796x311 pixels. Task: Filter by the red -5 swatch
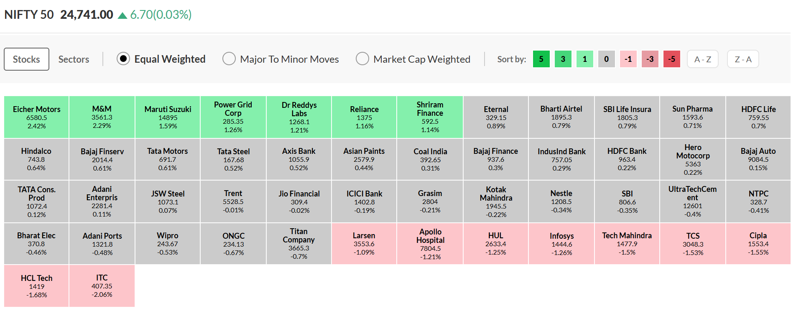[671, 59]
